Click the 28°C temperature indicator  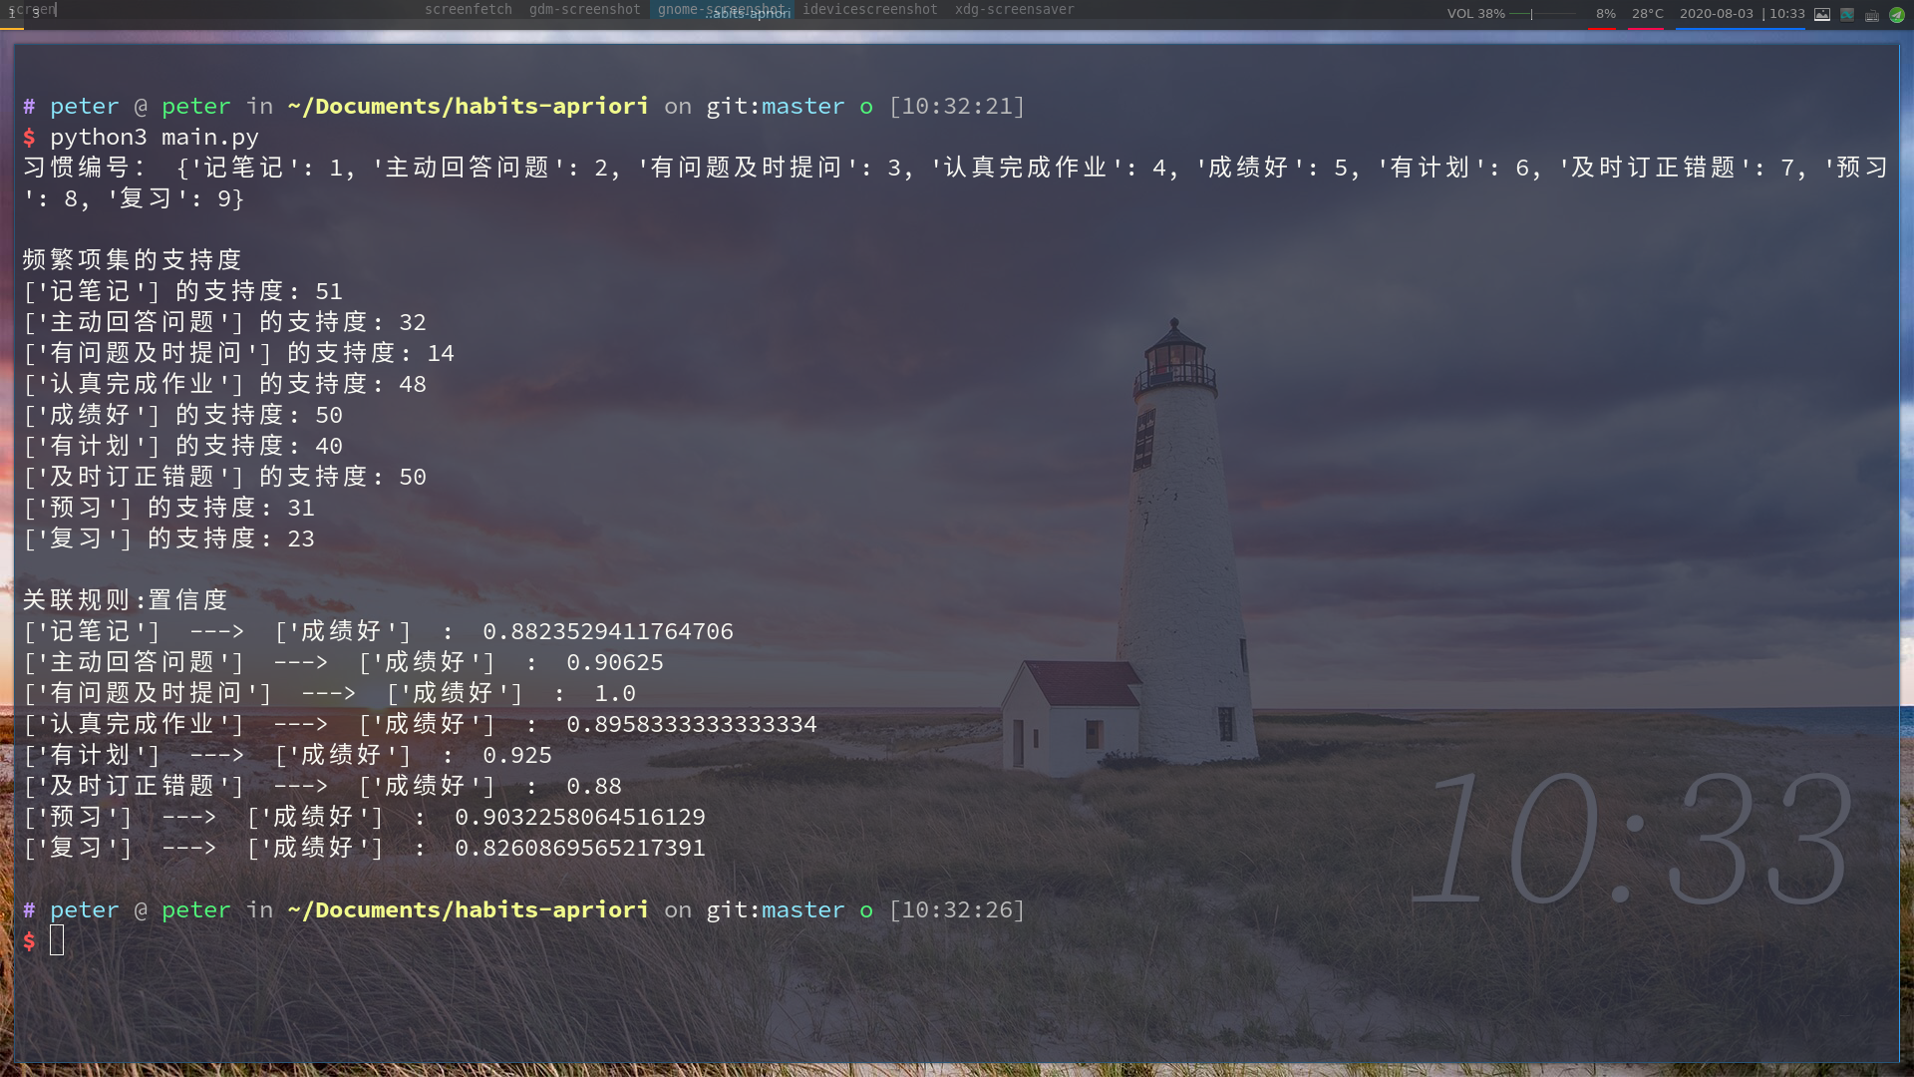[x=1647, y=14]
